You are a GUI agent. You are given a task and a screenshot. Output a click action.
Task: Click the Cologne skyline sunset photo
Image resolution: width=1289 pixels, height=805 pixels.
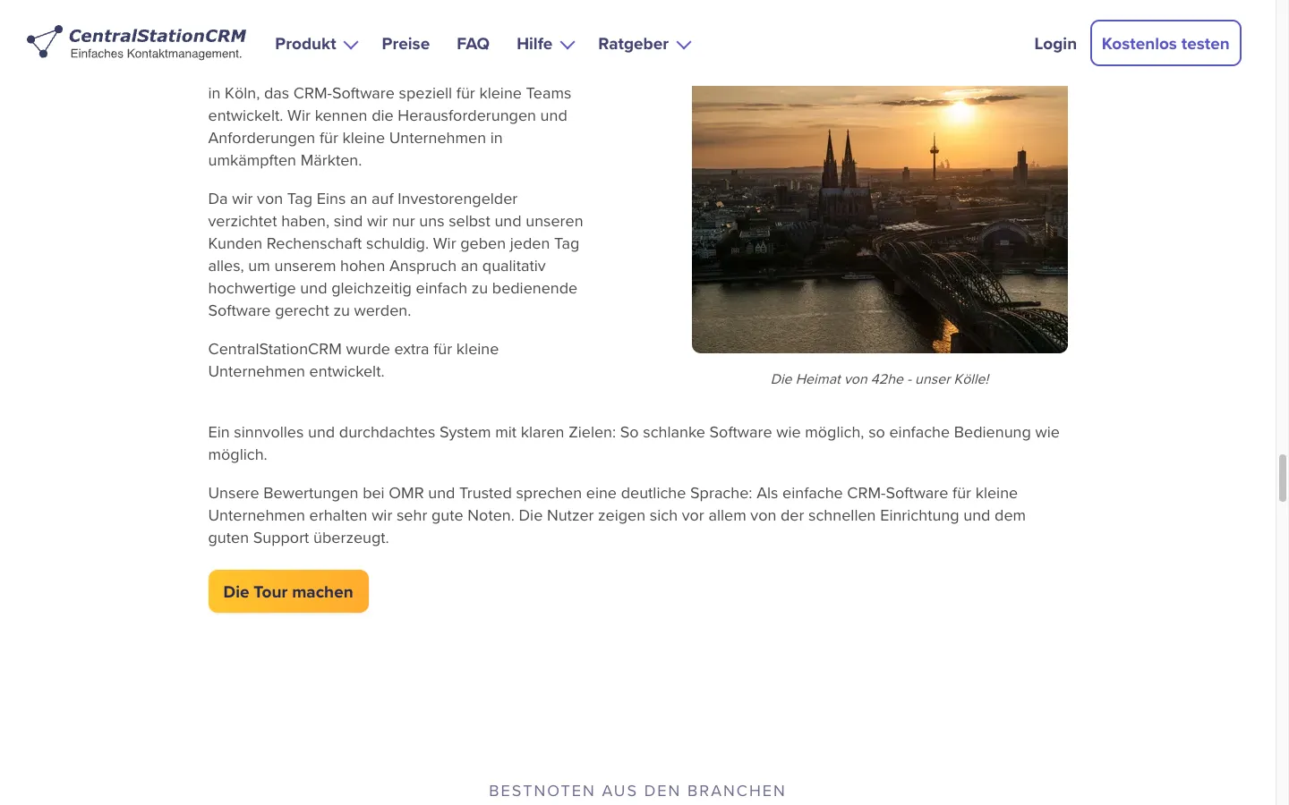pyautogui.click(x=880, y=219)
